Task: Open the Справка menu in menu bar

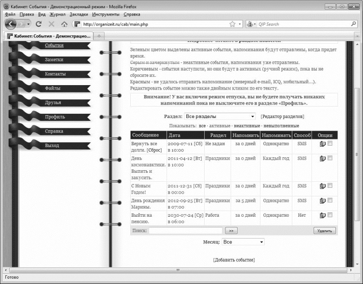Action: click(132, 15)
